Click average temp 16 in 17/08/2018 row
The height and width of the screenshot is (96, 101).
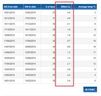point(94,41)
